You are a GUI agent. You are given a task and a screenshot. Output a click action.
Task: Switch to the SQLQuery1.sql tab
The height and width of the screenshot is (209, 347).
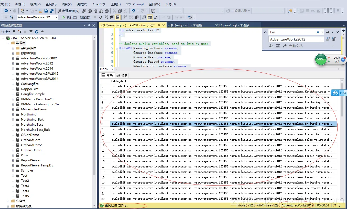(x=232, y=25)
